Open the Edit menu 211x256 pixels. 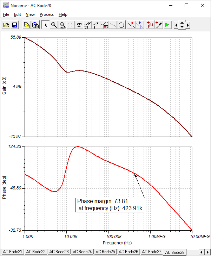click(18, 14)
